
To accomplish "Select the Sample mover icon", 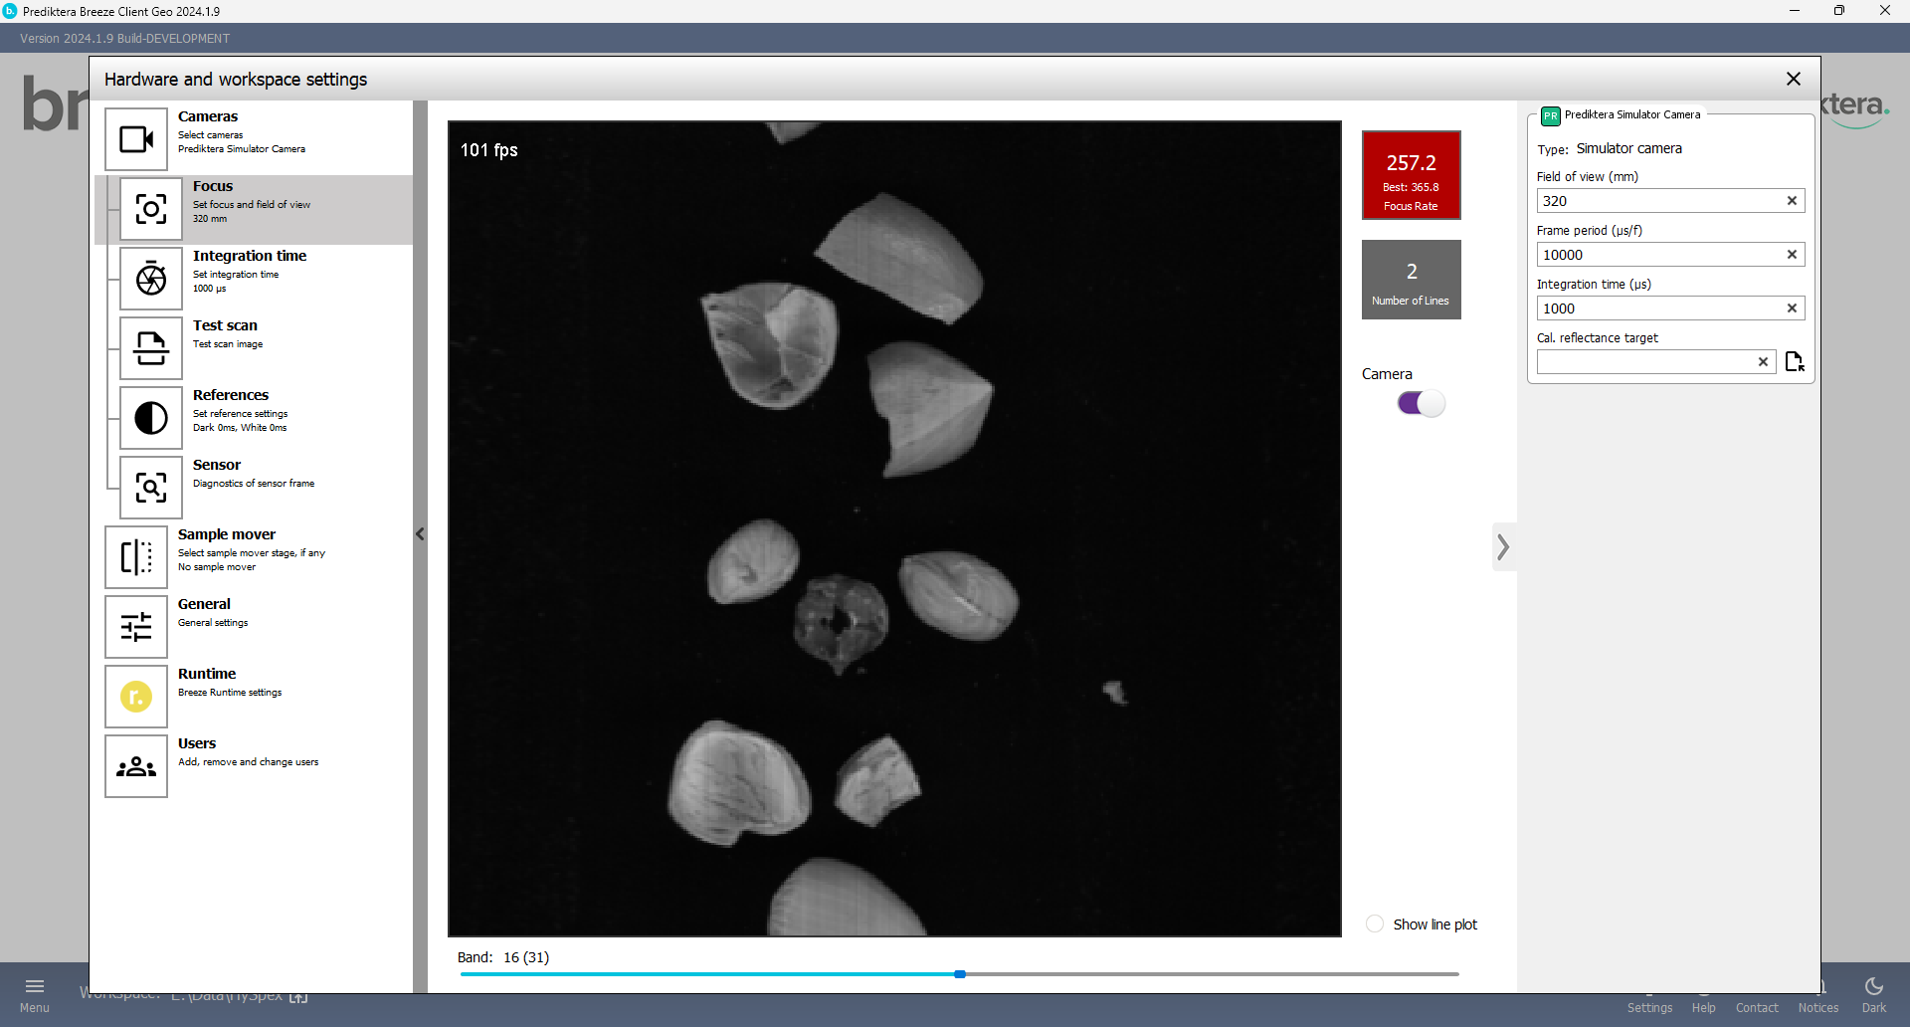I will click(136, 557).
